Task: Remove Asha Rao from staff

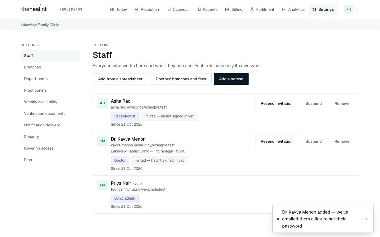Action: (x=342, y=103)
